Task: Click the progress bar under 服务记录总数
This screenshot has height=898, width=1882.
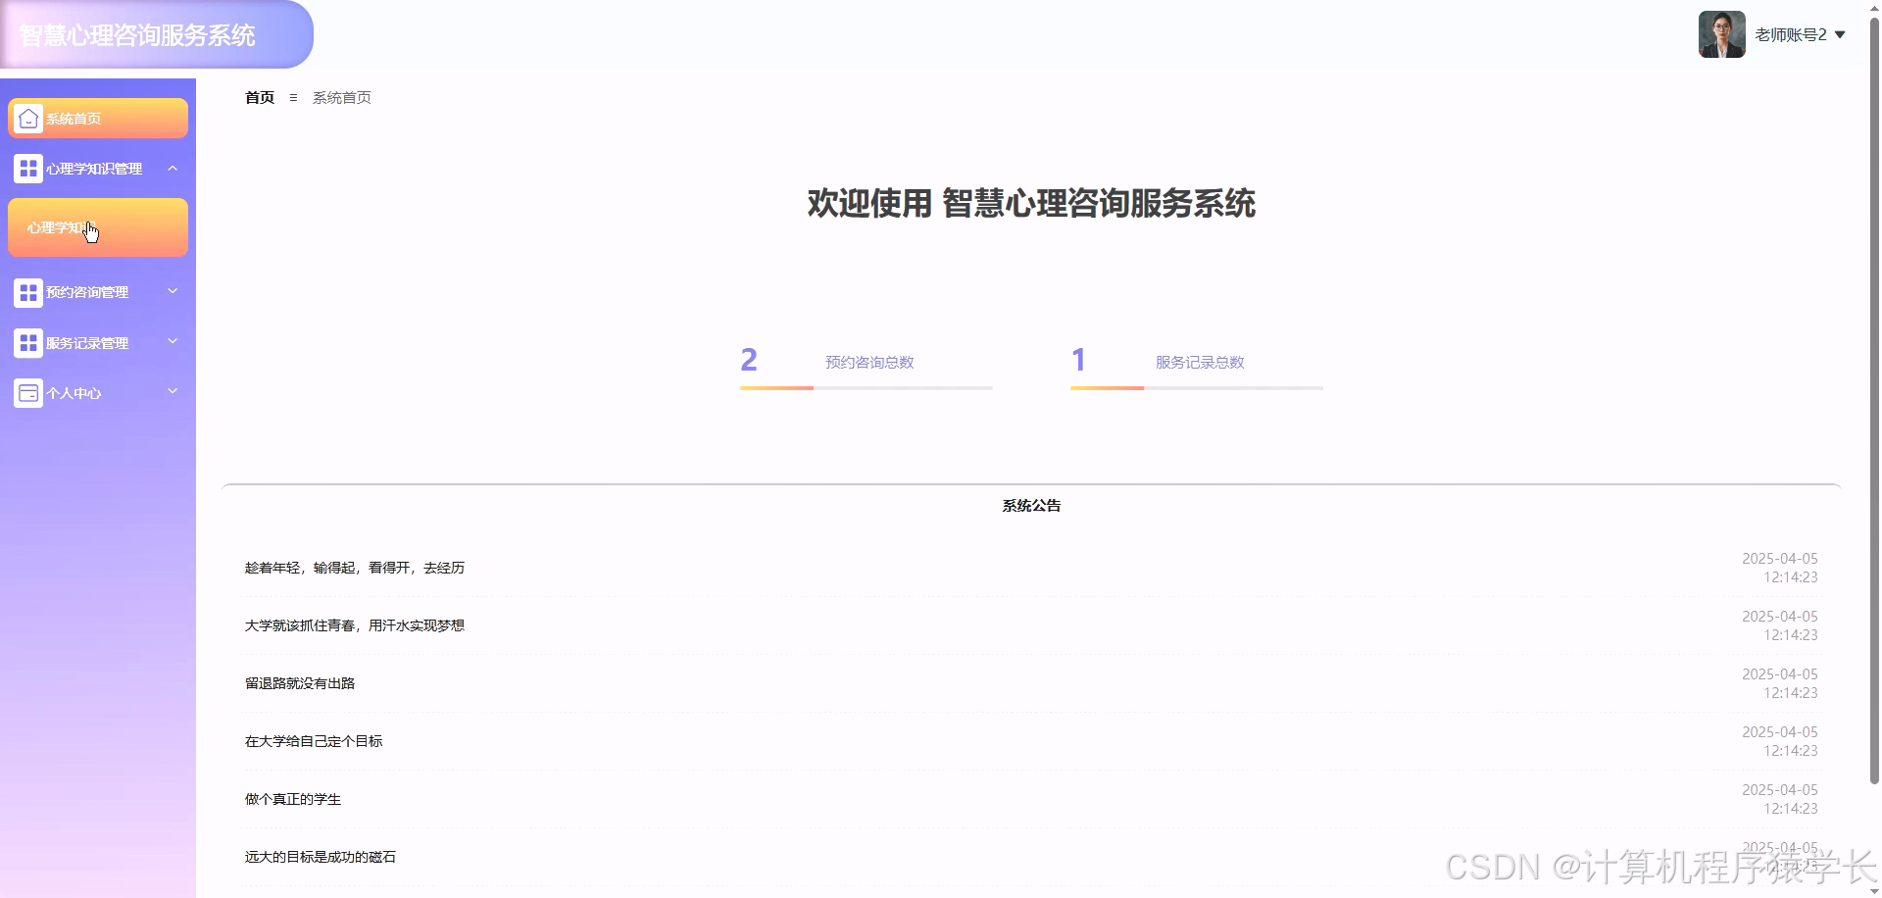Action: pos(1195,388)
